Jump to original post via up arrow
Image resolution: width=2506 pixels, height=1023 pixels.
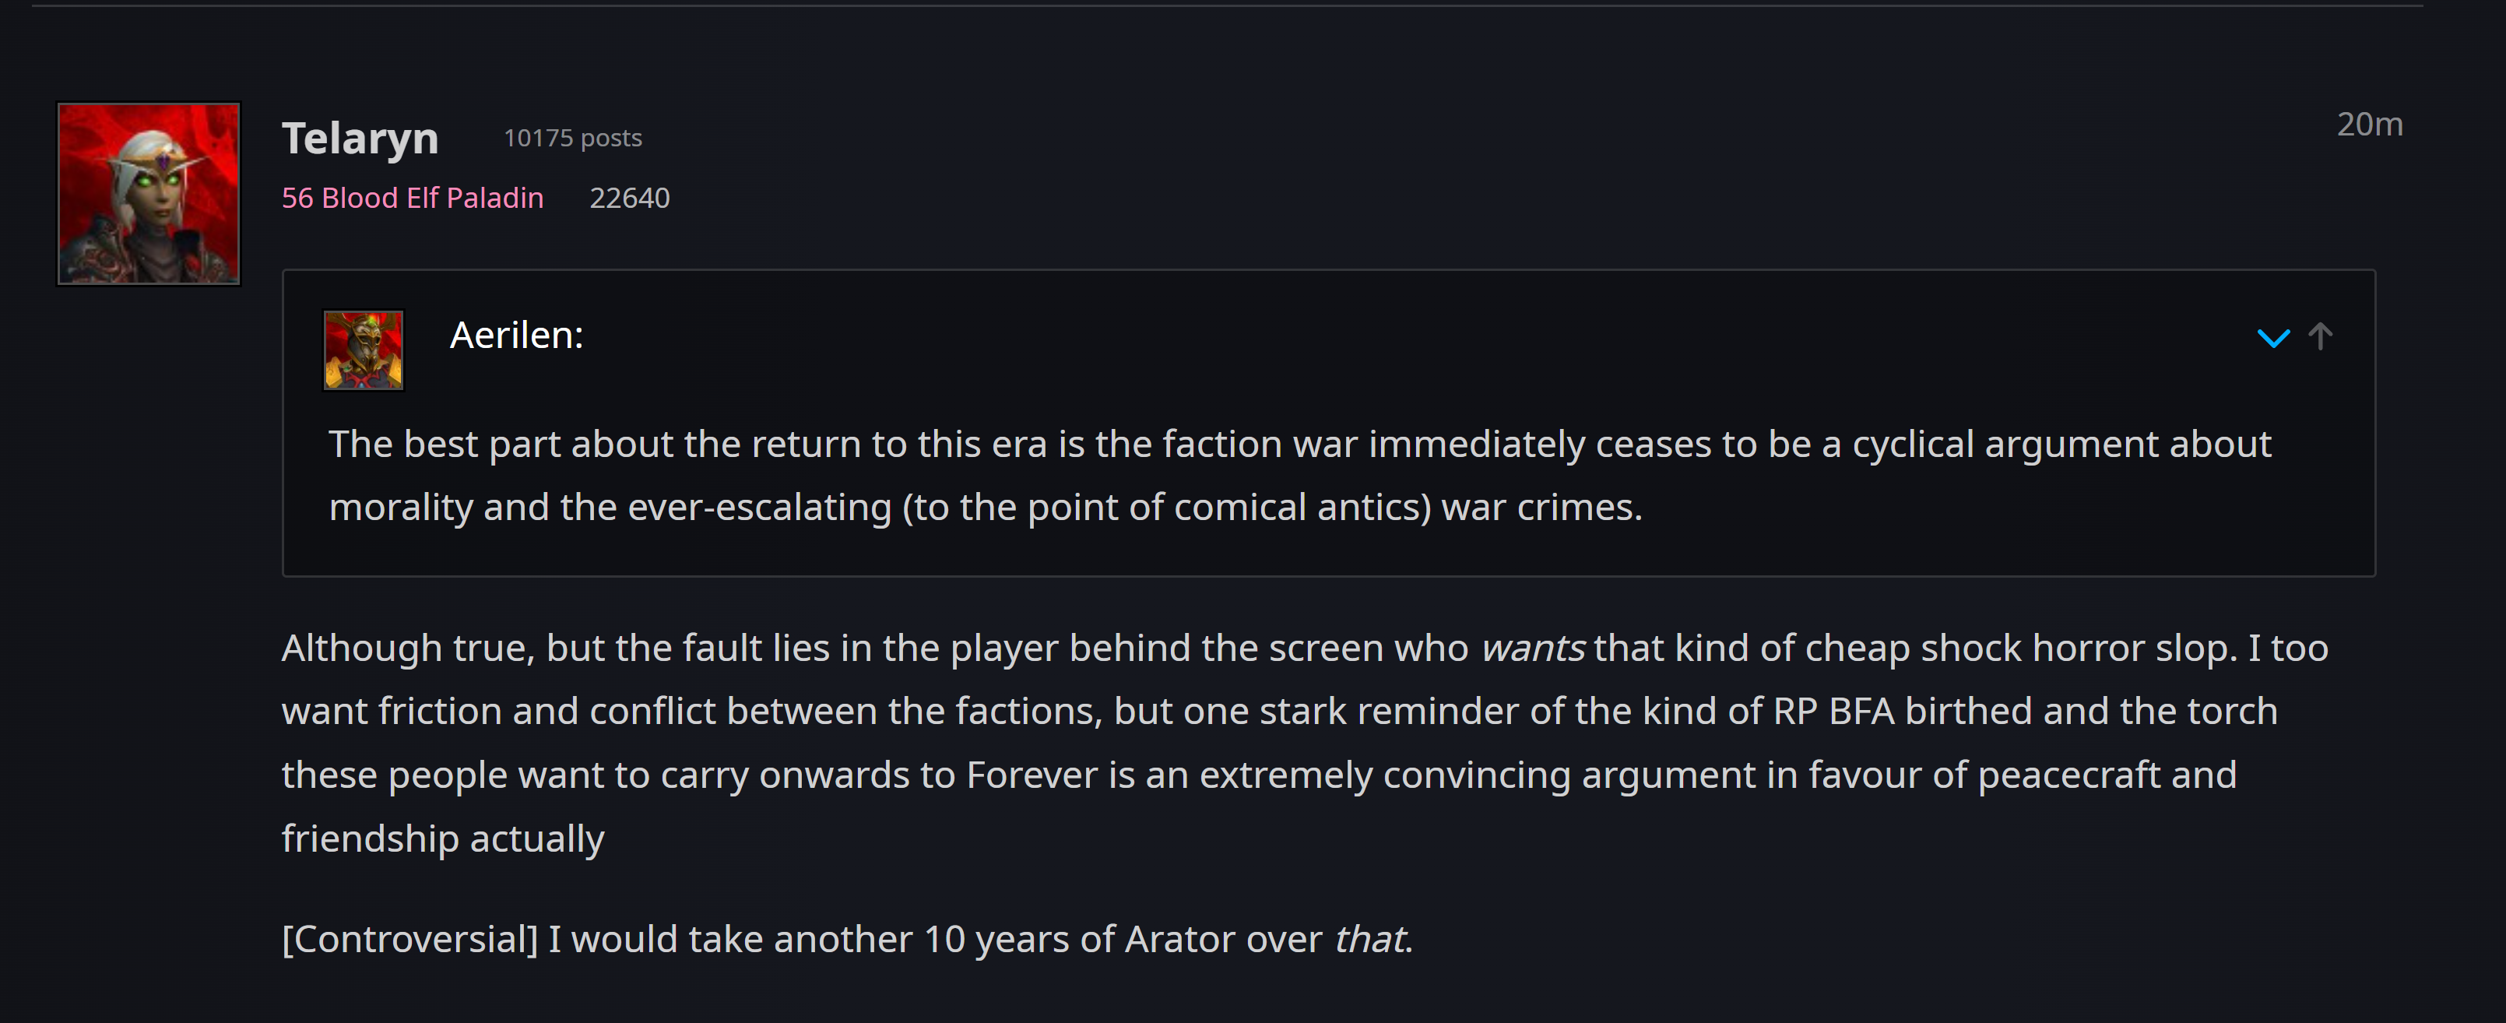click(x=2320, y=336)
